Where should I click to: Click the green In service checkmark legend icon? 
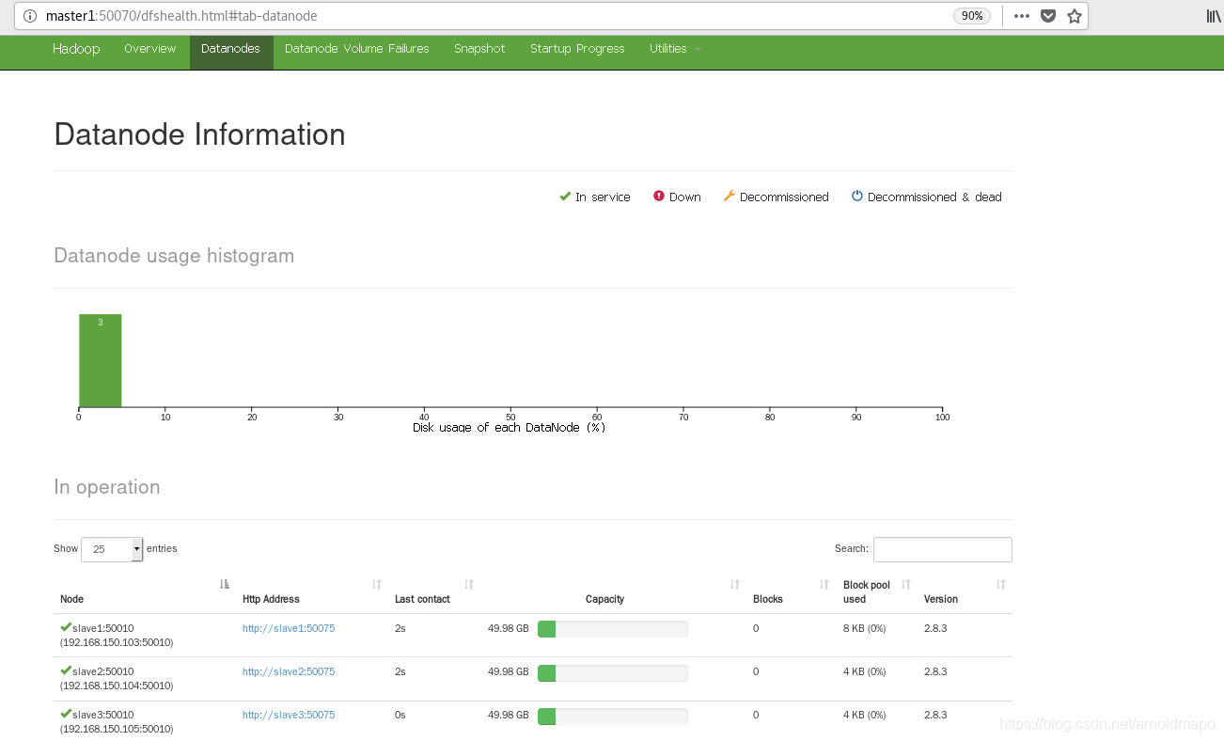(565, 197)
